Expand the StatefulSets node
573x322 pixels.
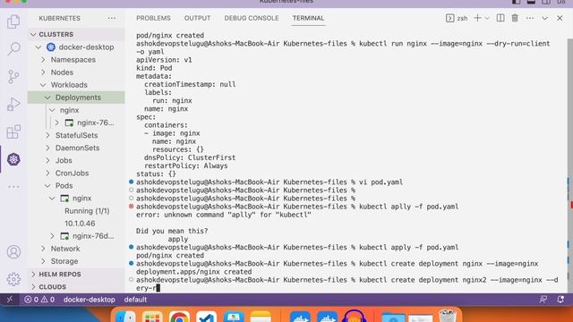click(x=47, y=135)
